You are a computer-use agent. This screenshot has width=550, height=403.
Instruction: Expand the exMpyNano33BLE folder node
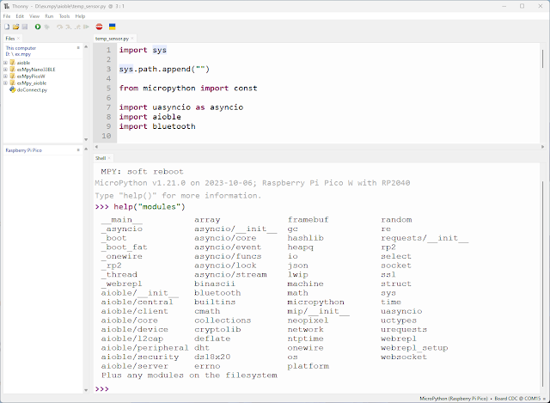(x=5, y=70)
